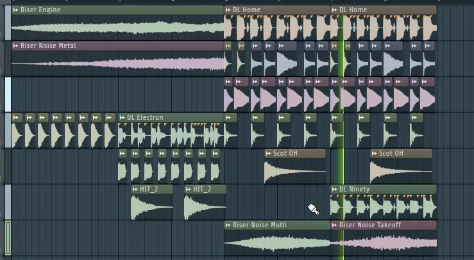Open the second Scot OH clip menu icon
The image size is (474, 260).
pyautogui.click(x=374, y=154)
